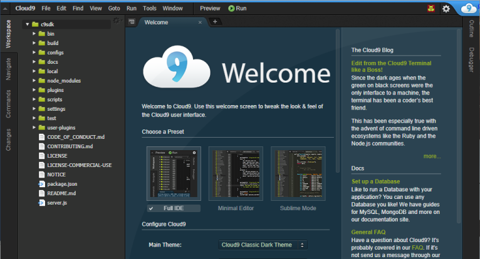Click the Minimal Editor preset thumbnail

click(x=236, y=174)
